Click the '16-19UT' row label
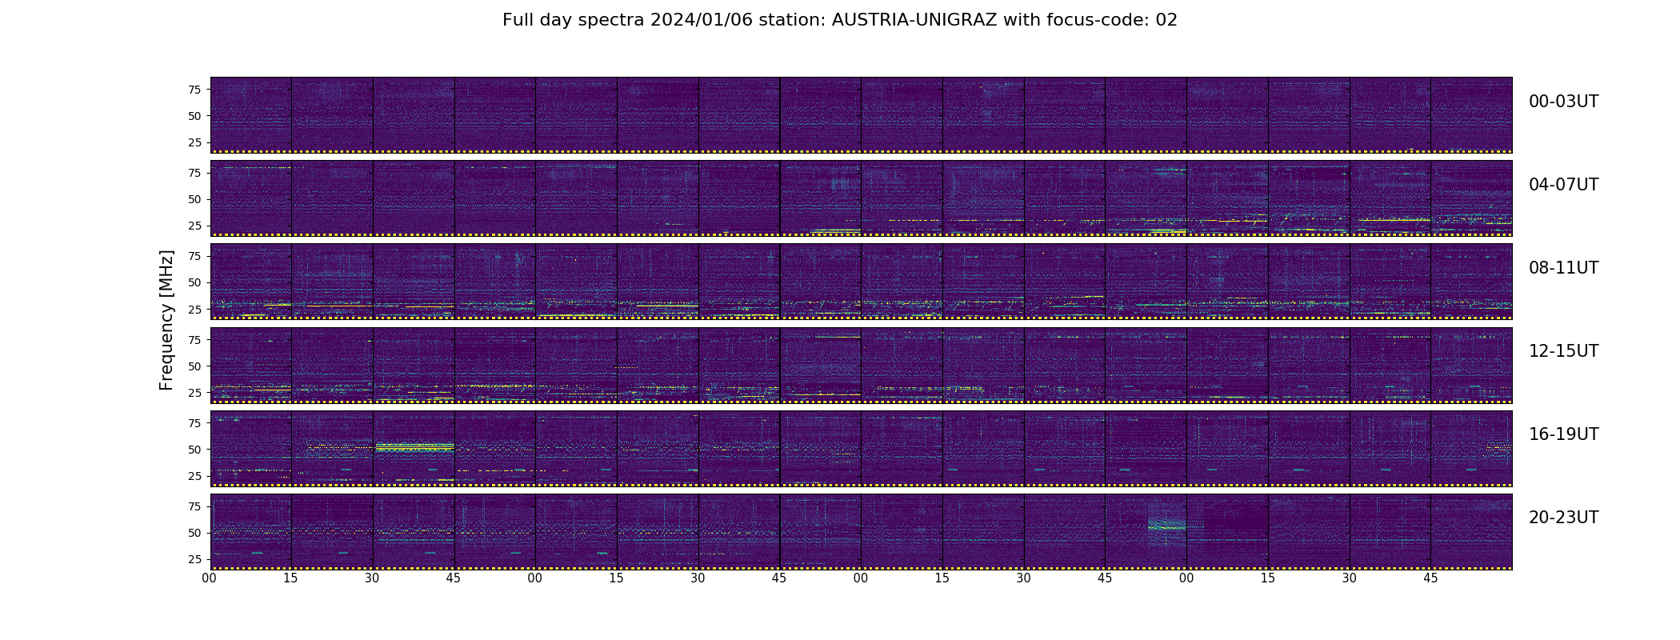1680x640 pixels. coord(1563,434)
